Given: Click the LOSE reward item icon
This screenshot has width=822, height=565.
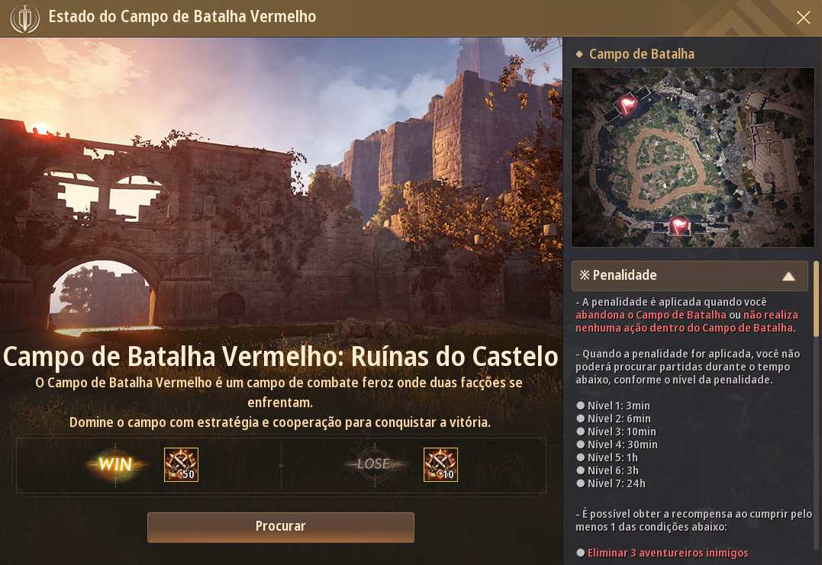Looking at the screenshot, I should (440, 464).
